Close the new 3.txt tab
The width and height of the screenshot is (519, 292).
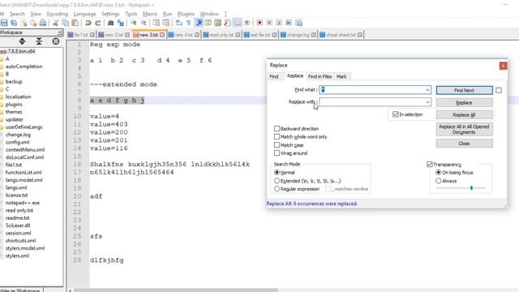pyautogui.click(x=162, y=35)
